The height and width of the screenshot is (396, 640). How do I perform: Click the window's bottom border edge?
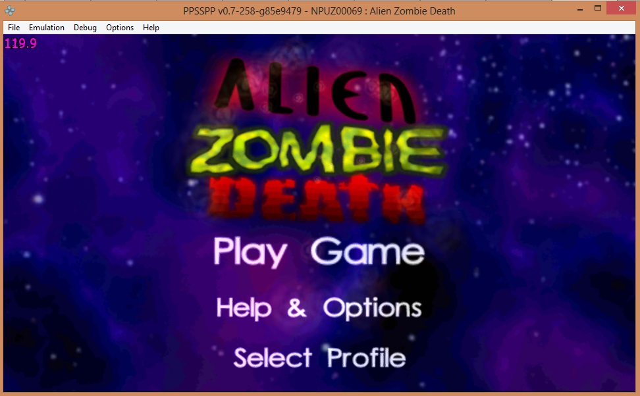(x=320, y=393)
